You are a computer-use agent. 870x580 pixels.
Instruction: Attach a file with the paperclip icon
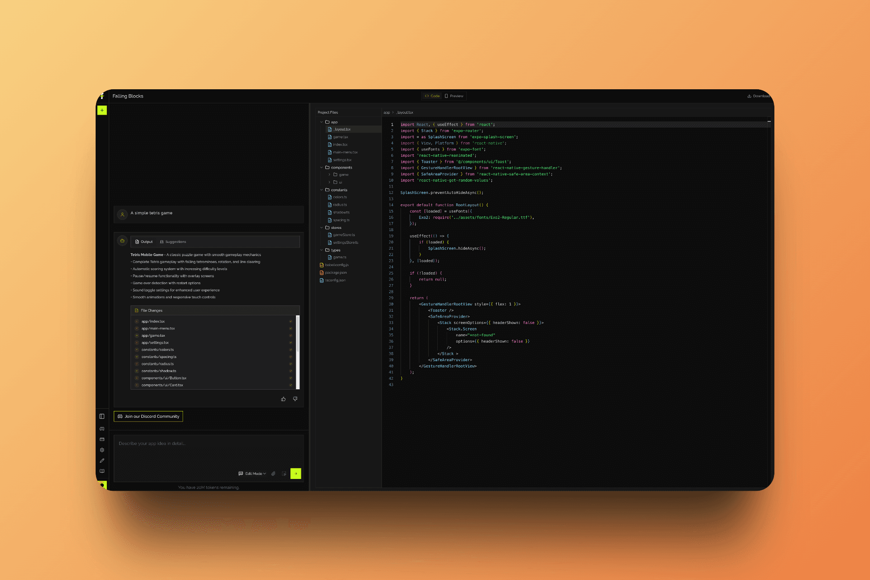pos(273,474)
